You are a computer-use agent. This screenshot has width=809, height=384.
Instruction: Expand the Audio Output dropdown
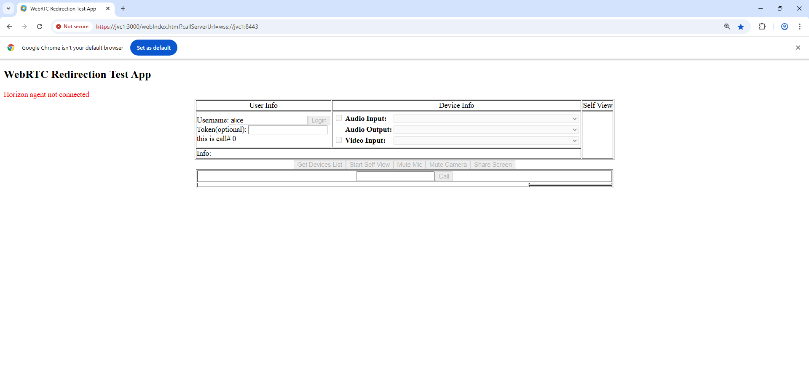tap(485, 130)
